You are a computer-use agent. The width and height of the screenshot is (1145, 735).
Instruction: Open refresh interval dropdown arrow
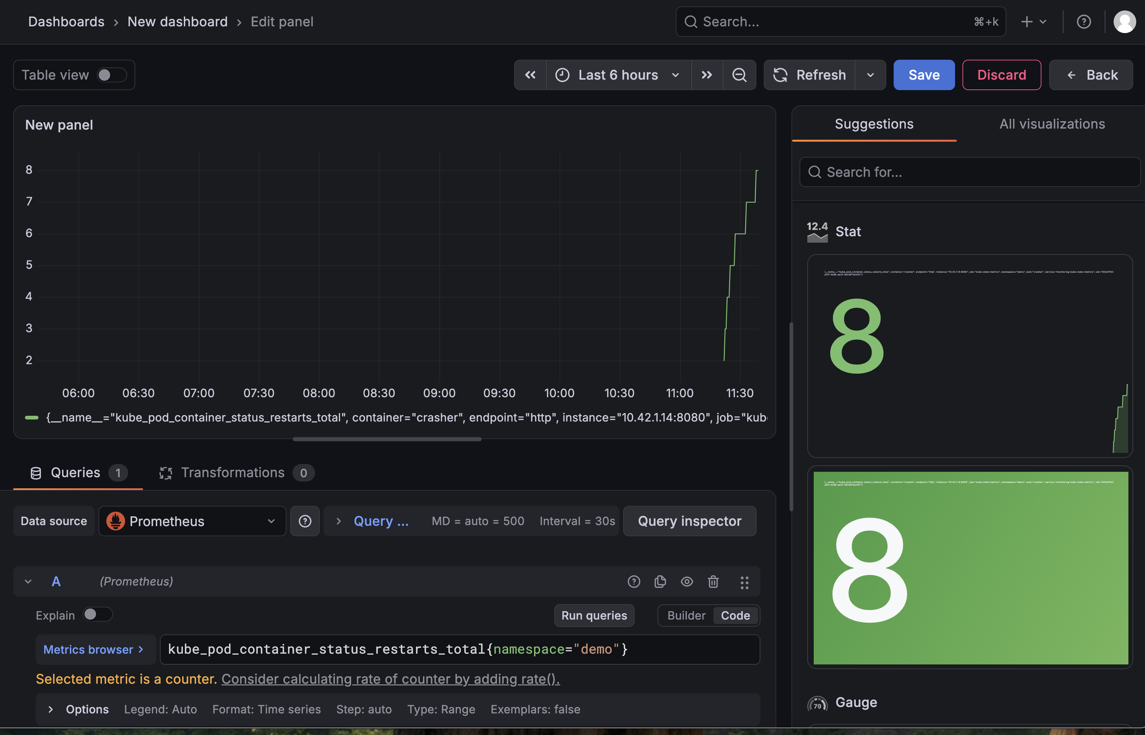point(870,75)
